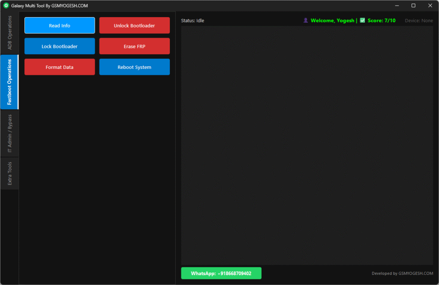439x285 pixels.
Task: Click the Format Data button
Action: [60, 67]
